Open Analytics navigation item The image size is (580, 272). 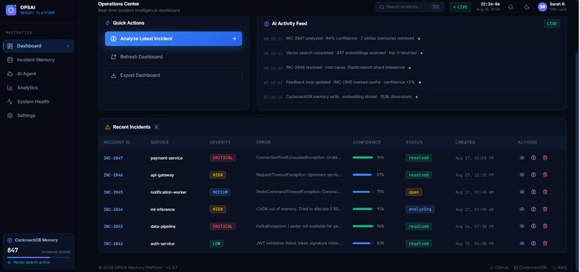(38, 88)
